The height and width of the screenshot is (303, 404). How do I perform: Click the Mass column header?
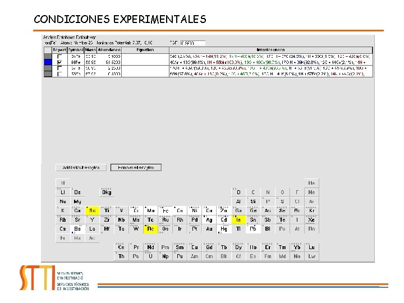pos(90,50)
